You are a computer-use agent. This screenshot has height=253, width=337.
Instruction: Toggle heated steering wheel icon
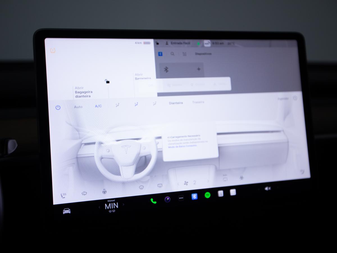click(104, 192)
